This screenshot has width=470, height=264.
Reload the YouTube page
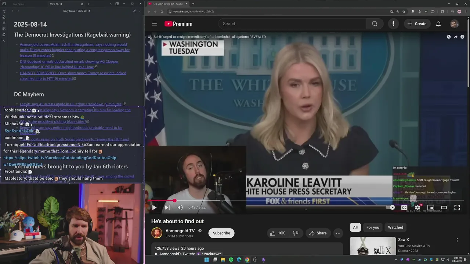(162, 11)
